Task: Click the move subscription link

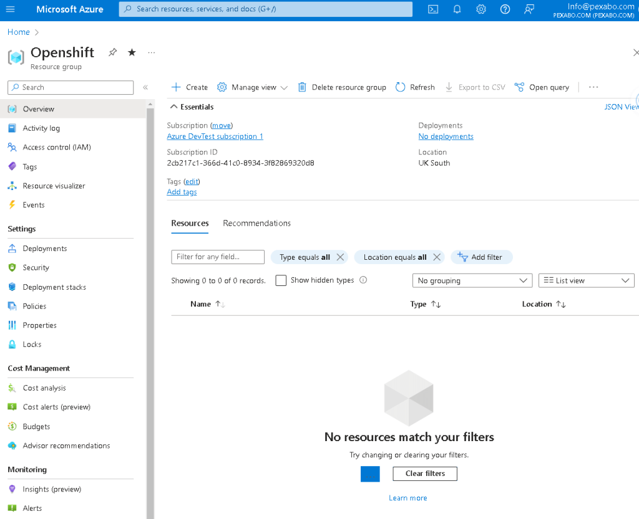Action: tap(222, 125)
